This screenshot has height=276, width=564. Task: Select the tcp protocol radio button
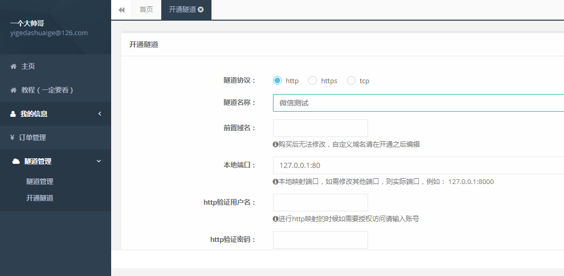pyautogui.click(x=351, y=81)
